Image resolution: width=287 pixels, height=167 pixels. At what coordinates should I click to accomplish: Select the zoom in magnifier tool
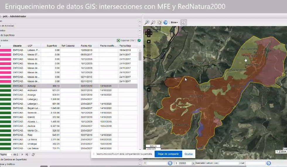click(147, 22)
